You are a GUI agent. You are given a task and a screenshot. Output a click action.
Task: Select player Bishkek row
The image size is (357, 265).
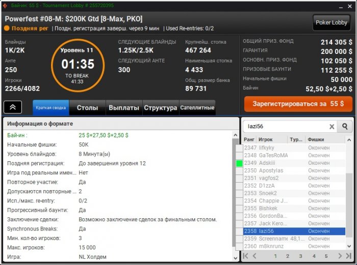point(294,209)
